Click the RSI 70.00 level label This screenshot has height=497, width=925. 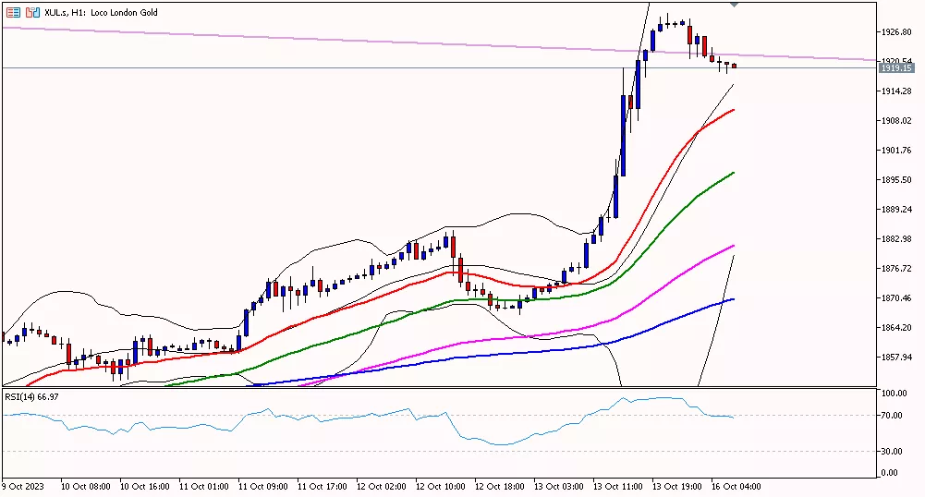(x=891, y=416)
